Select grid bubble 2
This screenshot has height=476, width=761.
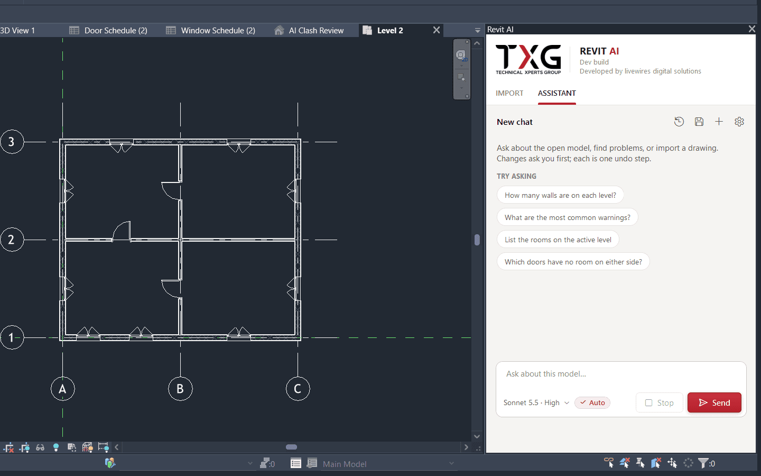pyautogui.click(x=12, y=240)
